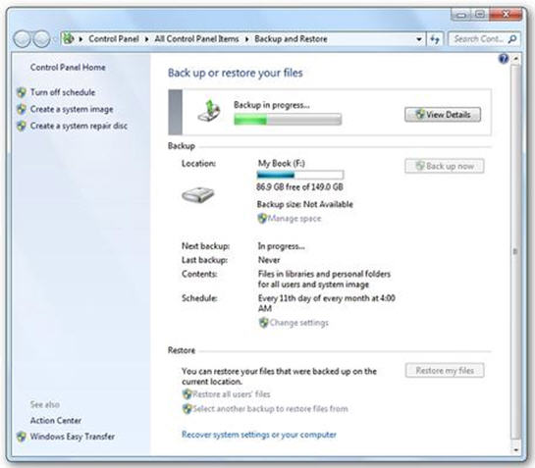This screenshot has width=535, height=468.
Task: Click the refresh icon beside address bar
Action: point(434,39)
